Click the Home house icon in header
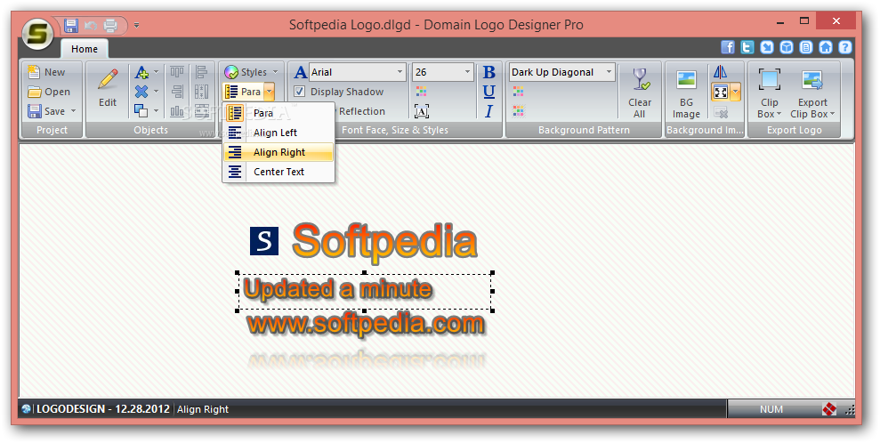This screenshot has width=880, height=443. [826, 47]
